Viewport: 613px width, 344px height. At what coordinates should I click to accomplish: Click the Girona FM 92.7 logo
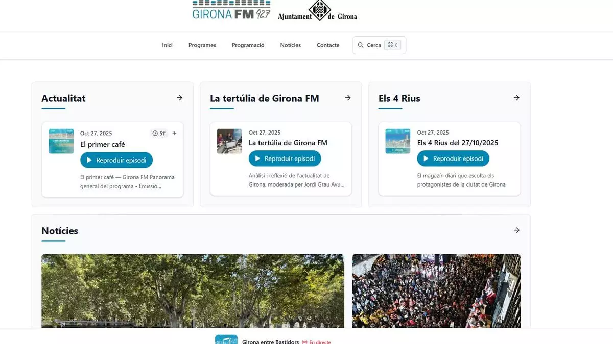[231, 10]
